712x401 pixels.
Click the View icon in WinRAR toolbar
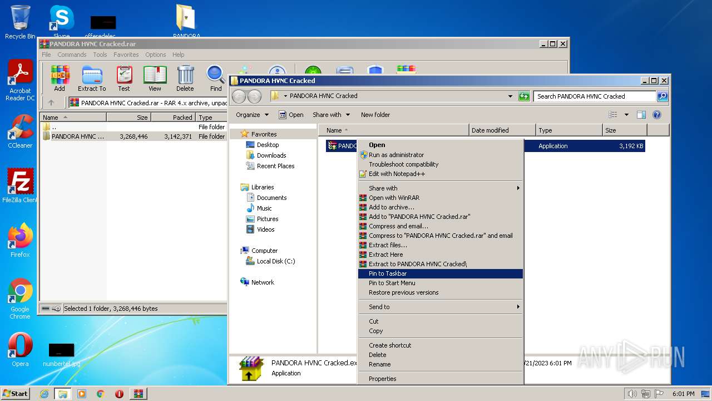point(155,79)
